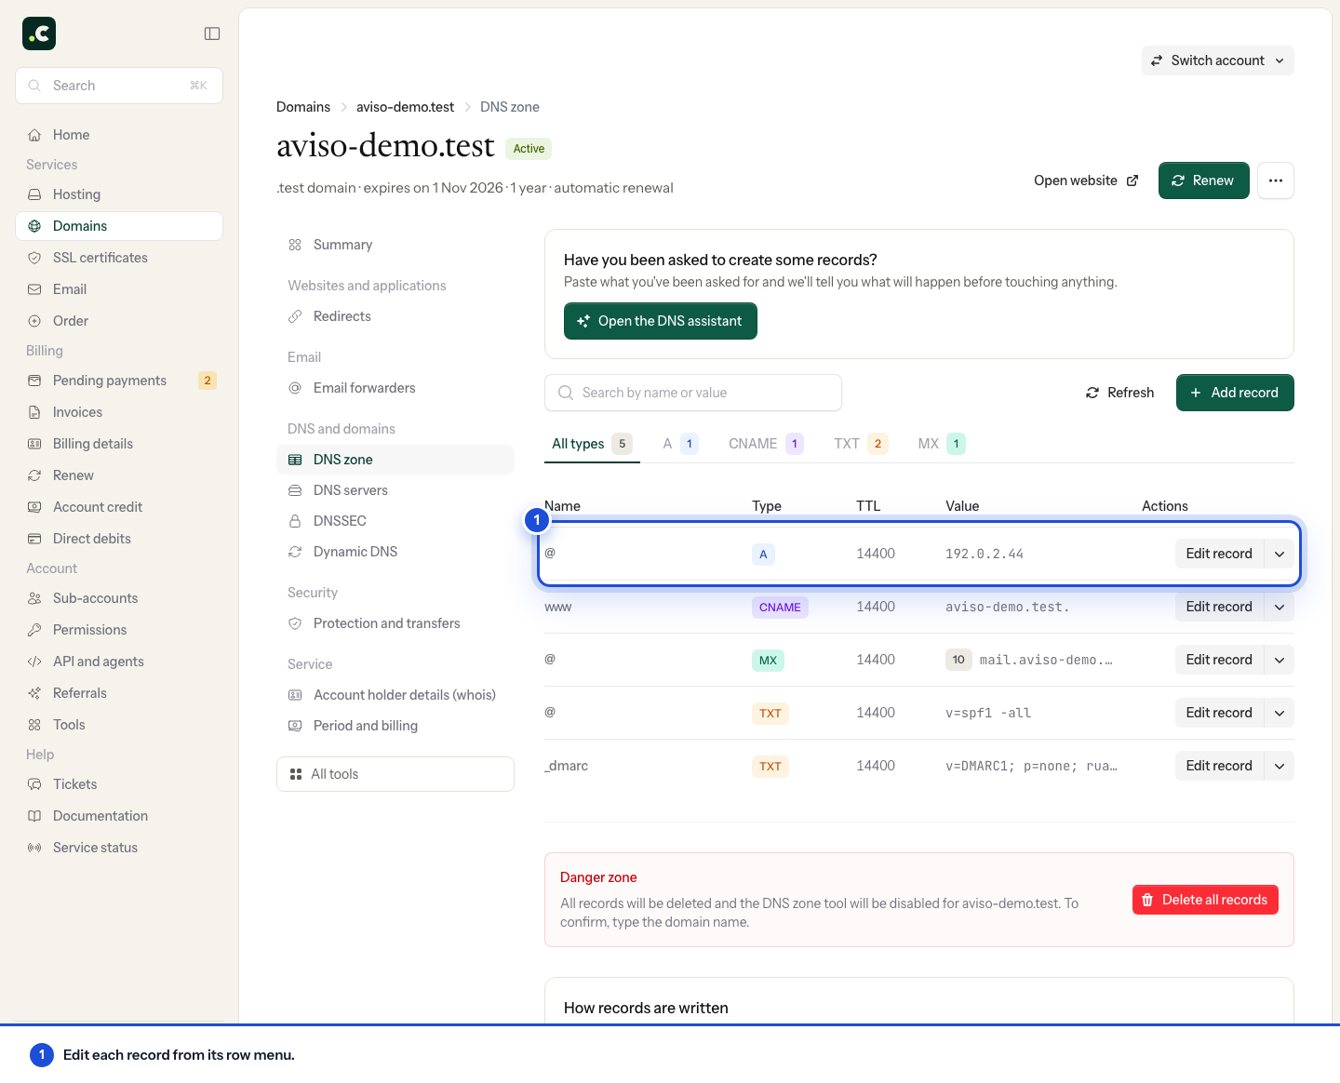This screenshot has height=1083, width=1340.
Task: Click the Search by name or value field
Action: coord(693,393)
